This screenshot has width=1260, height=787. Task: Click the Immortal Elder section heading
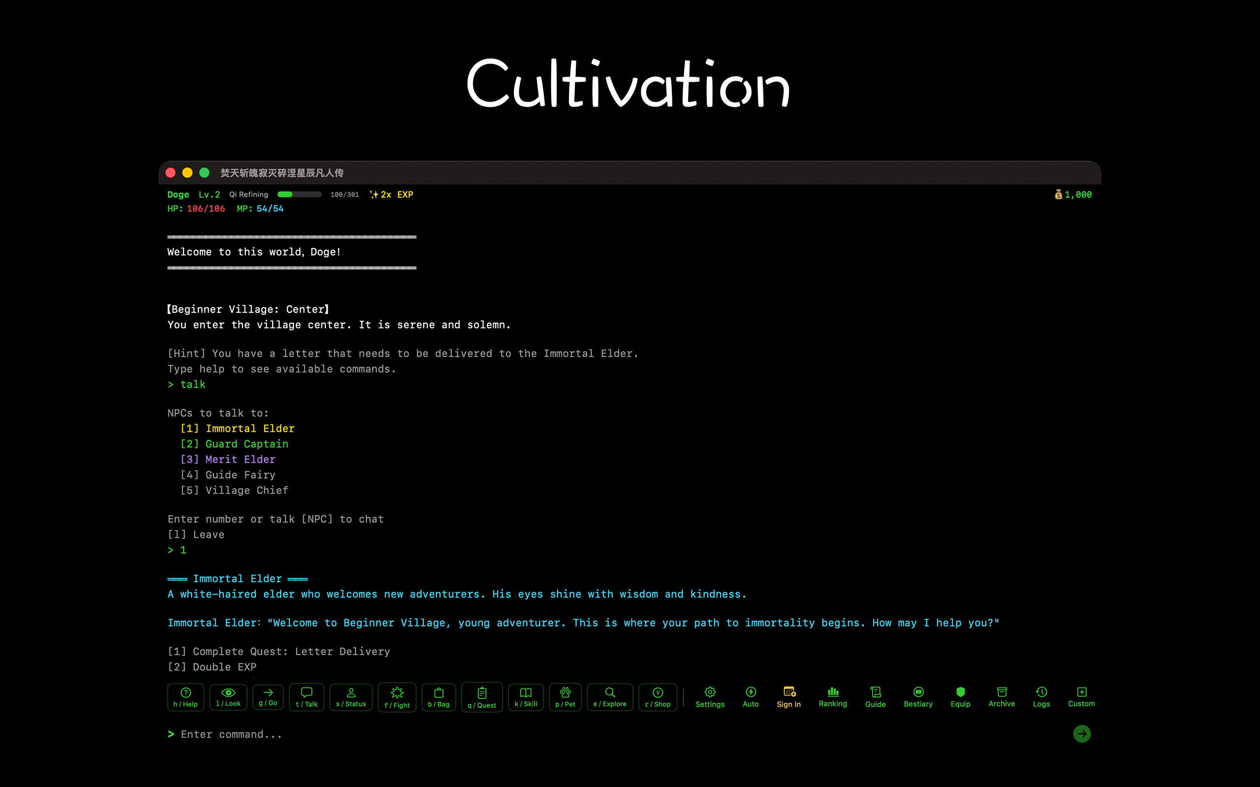[237, 579]
